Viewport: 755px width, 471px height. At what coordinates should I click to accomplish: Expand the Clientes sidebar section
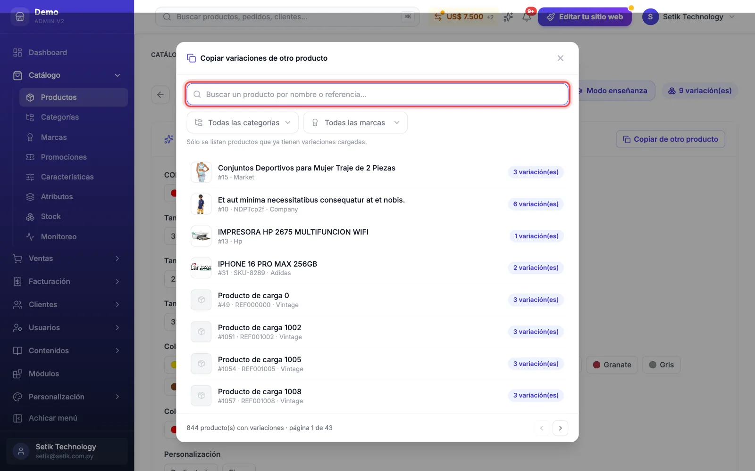click(117, 305)
